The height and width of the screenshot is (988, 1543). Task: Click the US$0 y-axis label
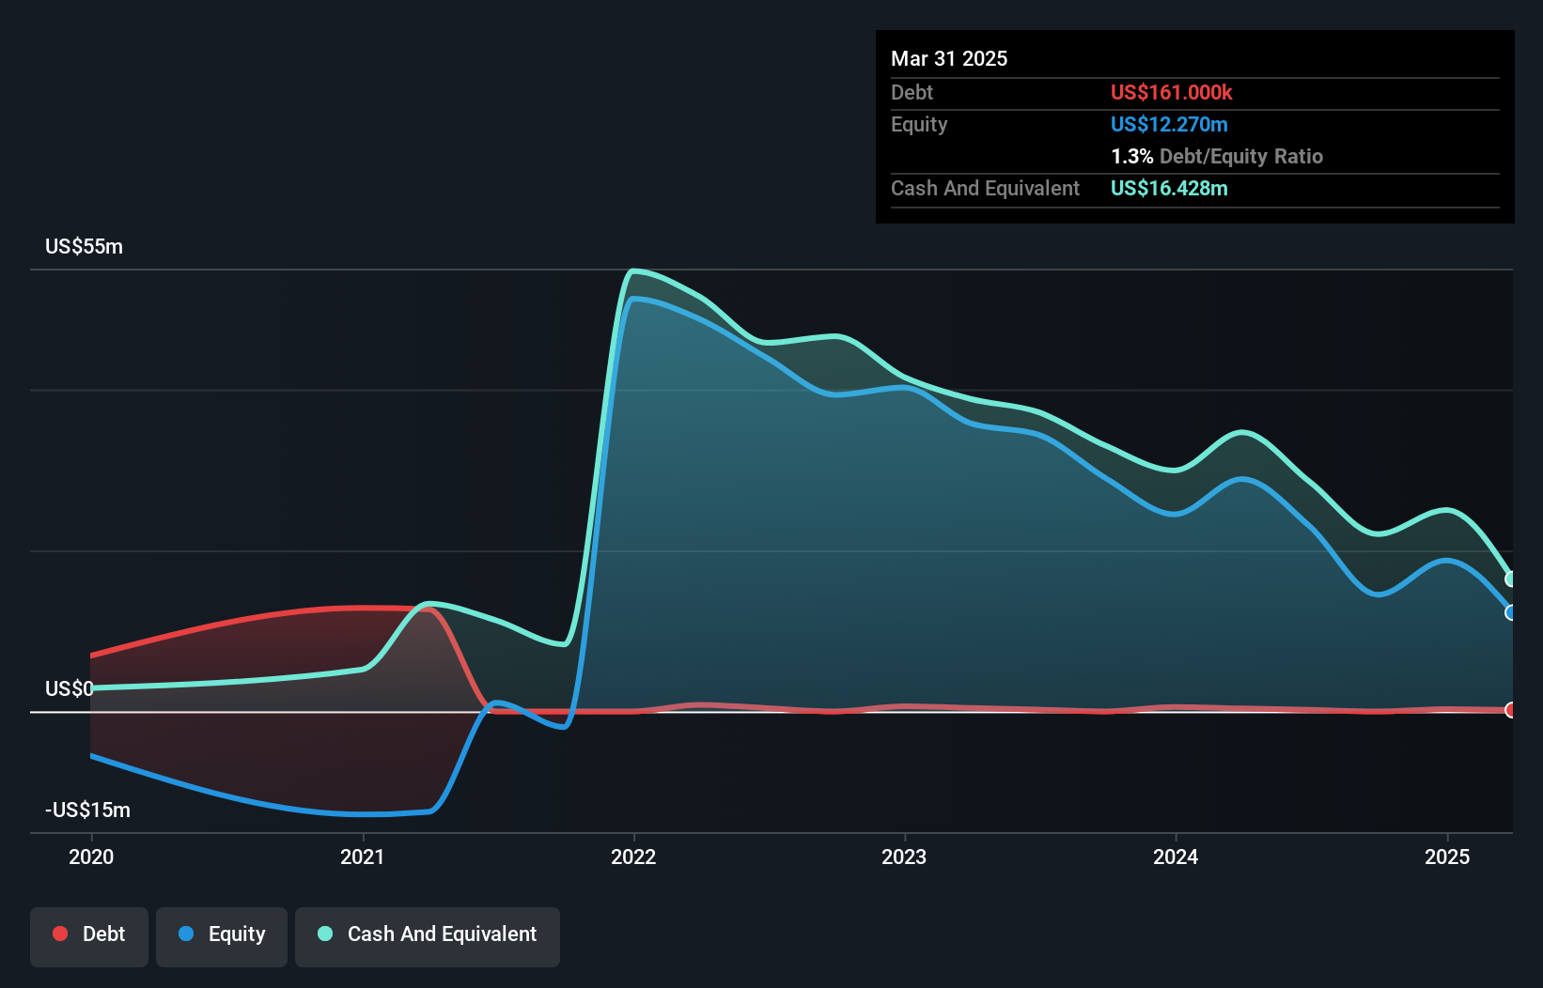tap(70, 689)
